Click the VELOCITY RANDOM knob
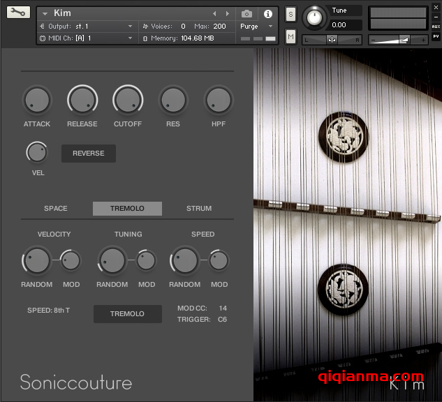Image resolution: width=442 pixels, height=402 pixels. 37,260
